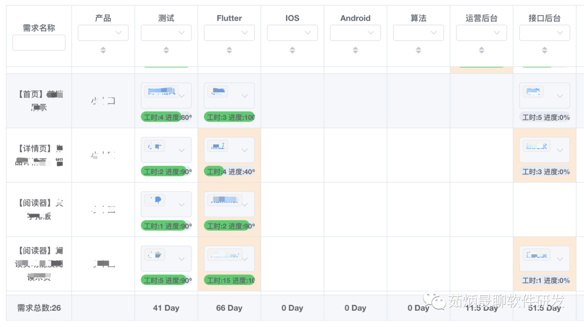Sort the Flutter column
The height and width of the screenshot is (327, 584).
tap(229, 50)
